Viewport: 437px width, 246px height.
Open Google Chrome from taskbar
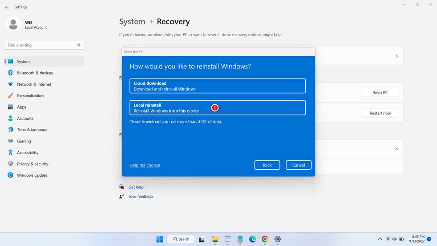point(265,239)
